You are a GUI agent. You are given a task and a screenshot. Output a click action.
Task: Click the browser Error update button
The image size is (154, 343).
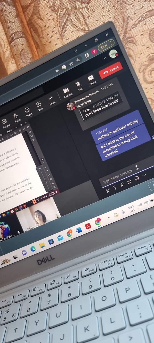pyautogui.click(x=106, y=45)
